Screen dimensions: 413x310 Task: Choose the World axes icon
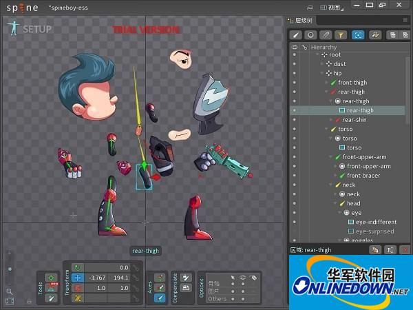coord(160,298)
